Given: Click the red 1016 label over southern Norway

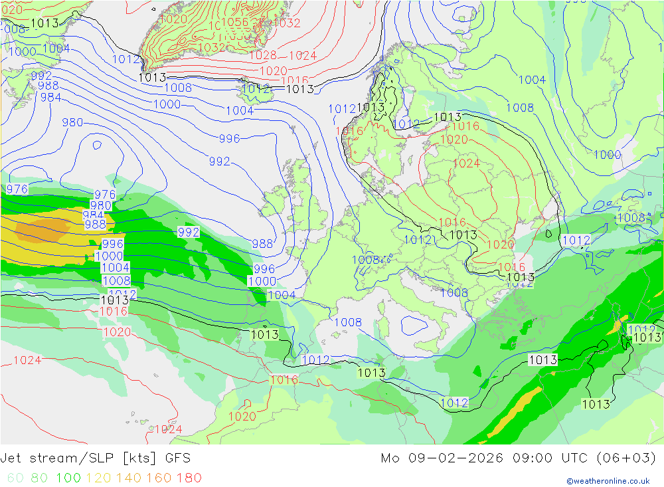Looking at the screenshot, I should click(x=350, y=131).
